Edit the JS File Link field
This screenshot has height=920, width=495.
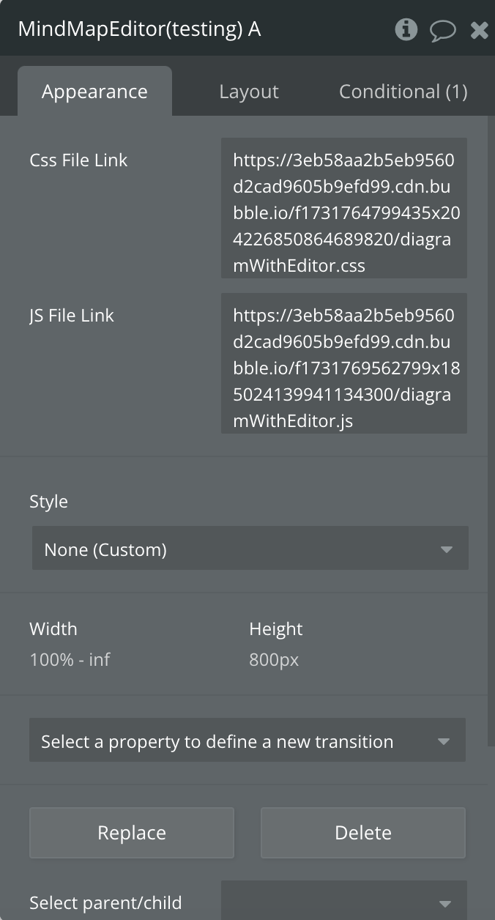click(344, 363)
